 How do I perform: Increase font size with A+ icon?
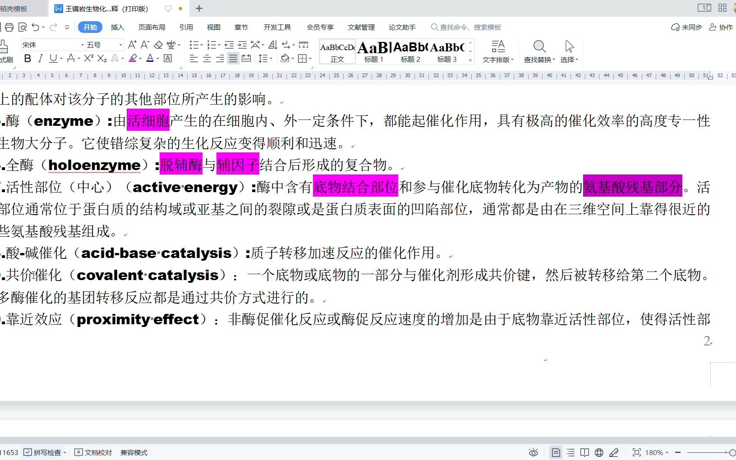point(132,45)
